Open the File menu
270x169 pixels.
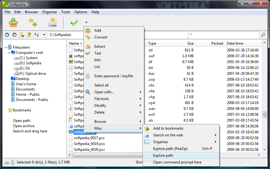point(7,12)
